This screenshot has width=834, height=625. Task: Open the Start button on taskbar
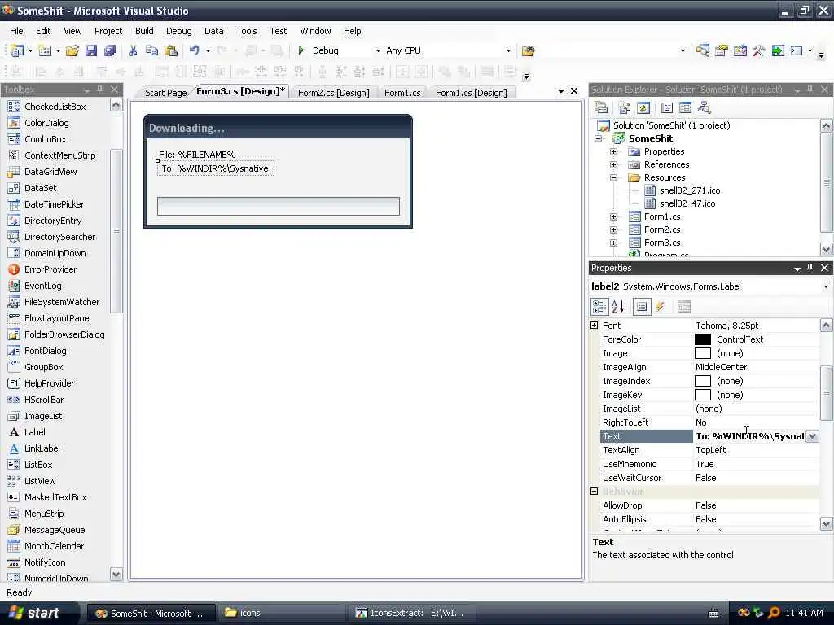[x=34, y=613]
